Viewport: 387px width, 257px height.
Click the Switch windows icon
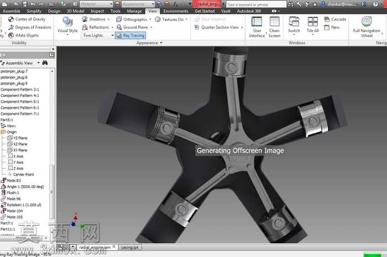(294, 22)
